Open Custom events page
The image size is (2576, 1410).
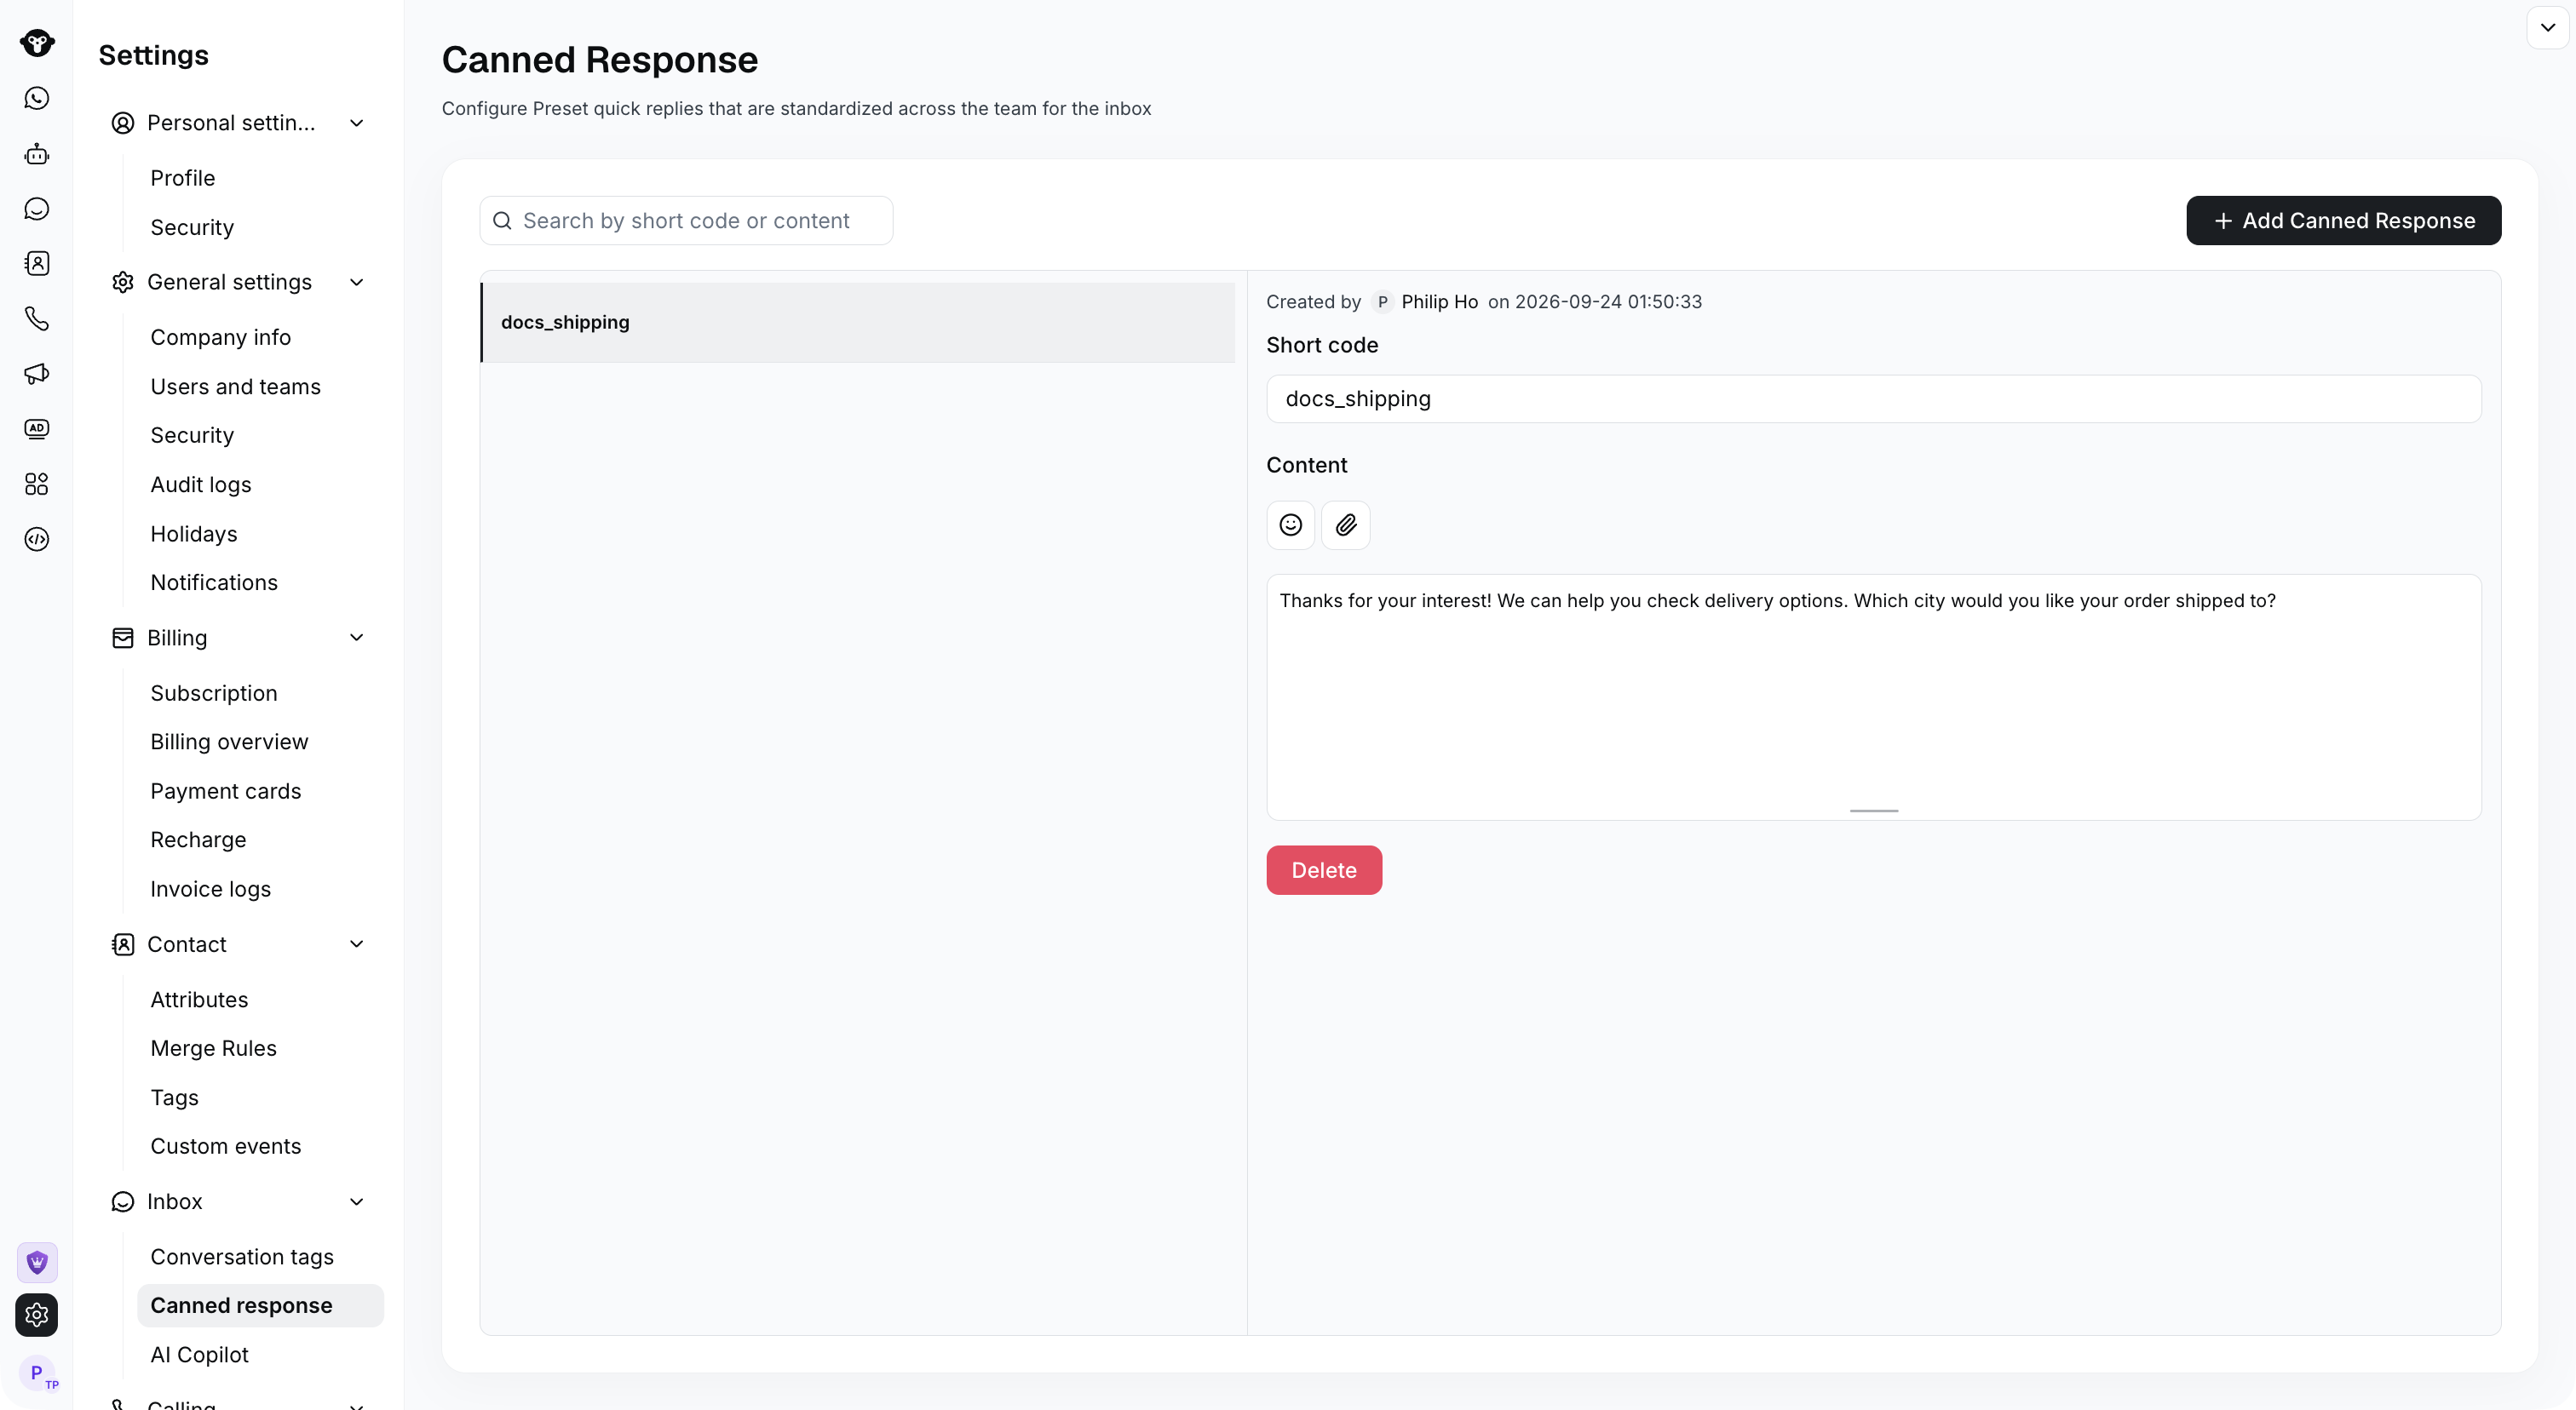[226, 1146]
